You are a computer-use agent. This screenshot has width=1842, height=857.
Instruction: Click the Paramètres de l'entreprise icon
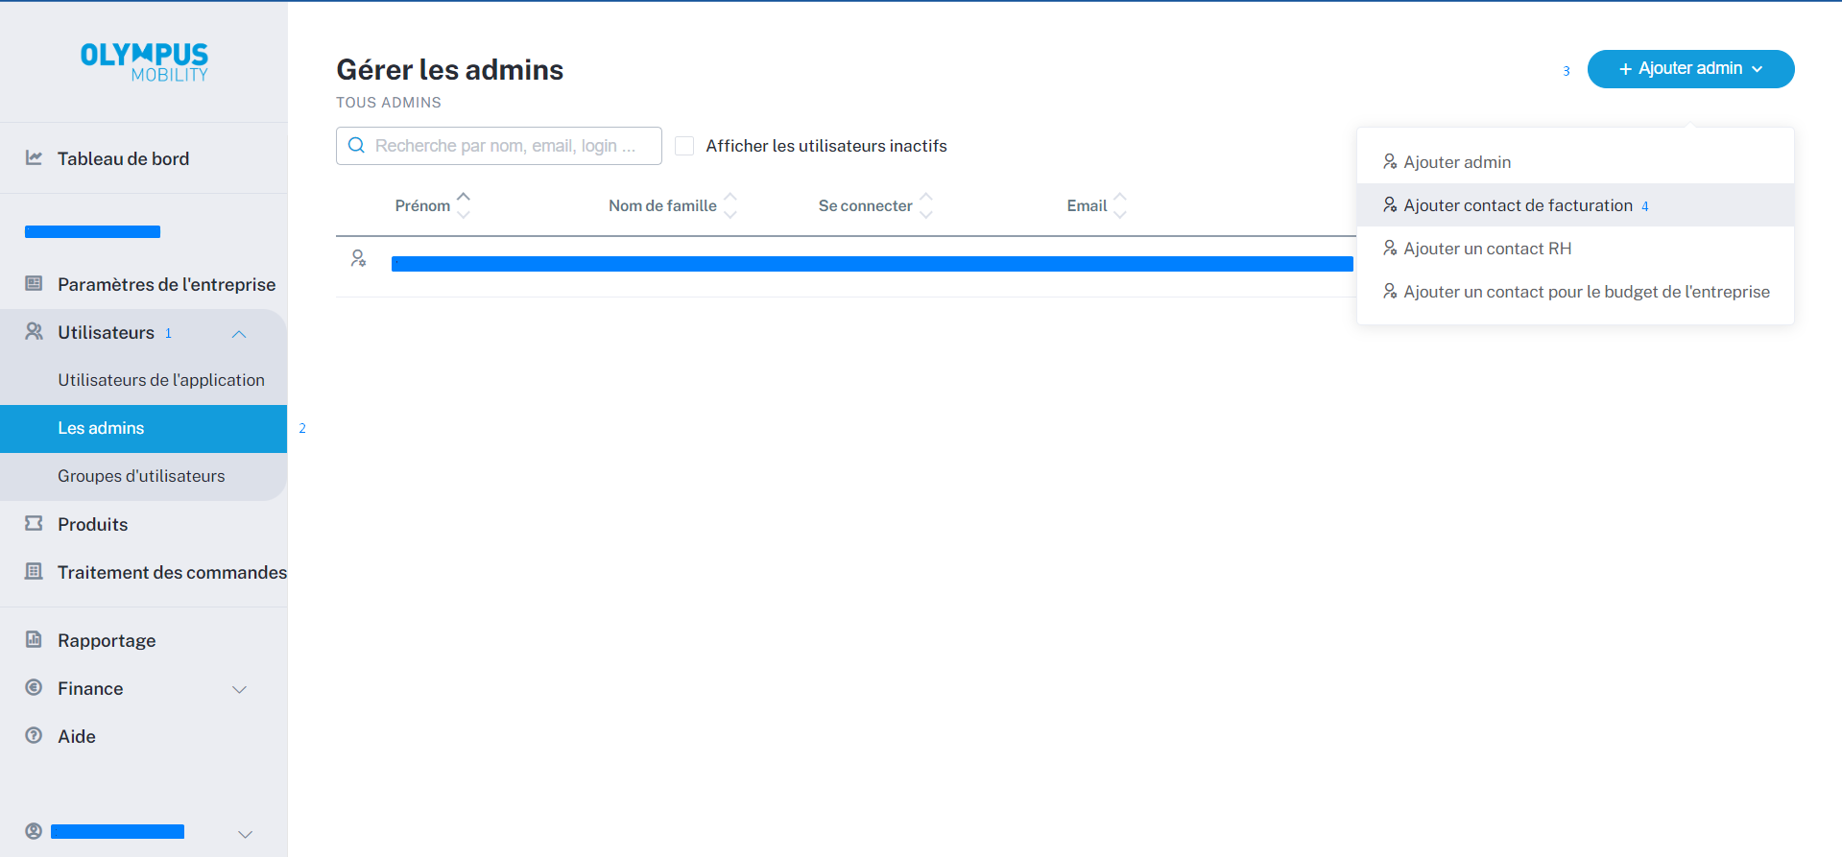[34, 283]
